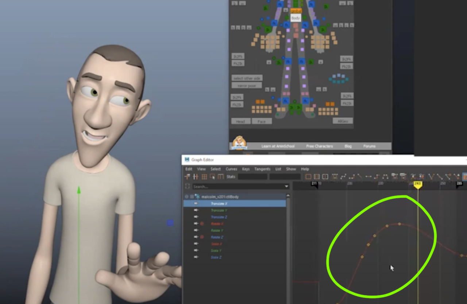Set selected keys to Flat tangents

tap(369, 177)
